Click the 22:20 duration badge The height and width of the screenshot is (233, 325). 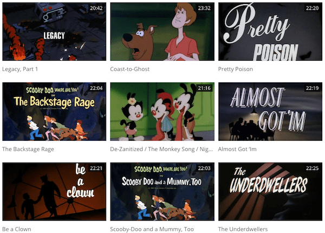coord(312,8)
